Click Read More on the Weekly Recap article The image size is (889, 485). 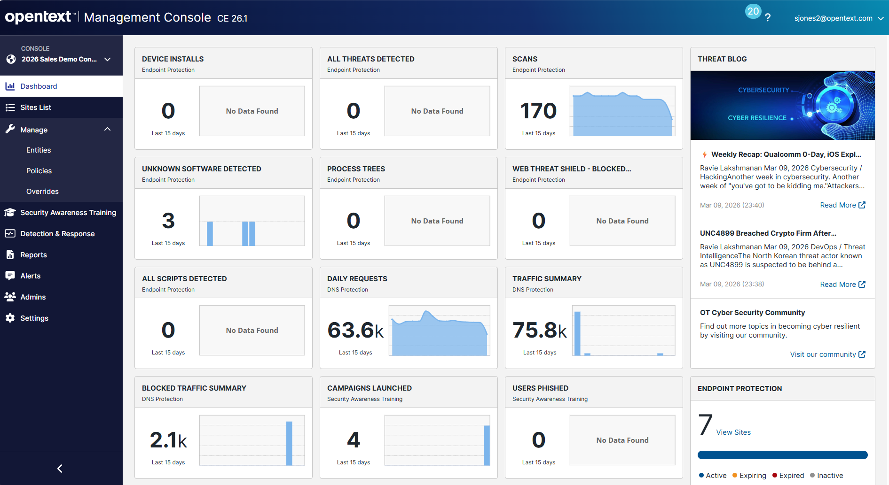tap(842, 205)
